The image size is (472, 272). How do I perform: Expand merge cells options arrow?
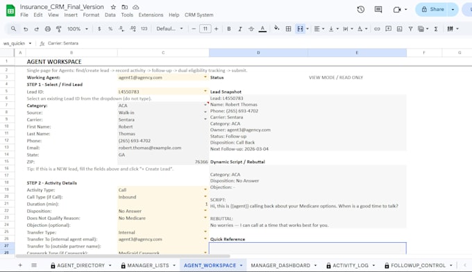307,29
